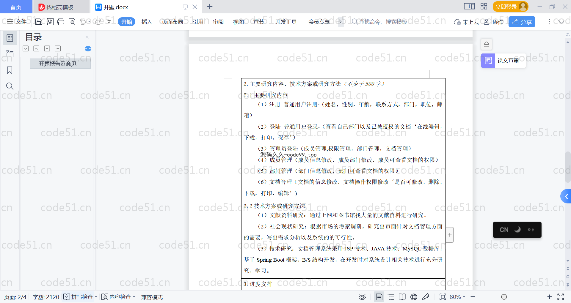
Task: Toggle 拼写检查 spell check in status bar
Action: [78, 297]
